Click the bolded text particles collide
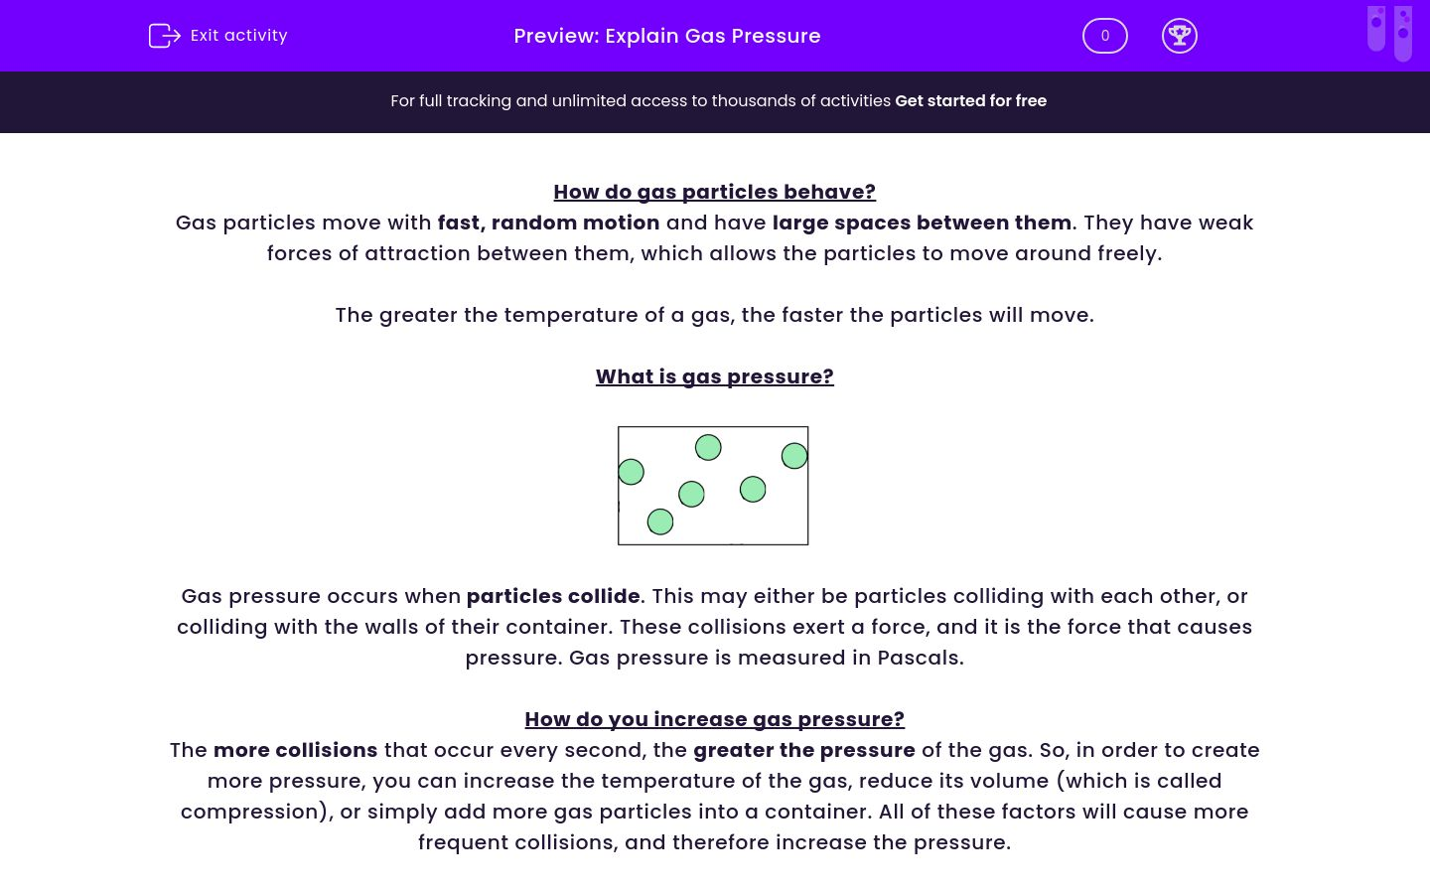1430x894 pixels. pyautogui.click(x=553, y=596)
